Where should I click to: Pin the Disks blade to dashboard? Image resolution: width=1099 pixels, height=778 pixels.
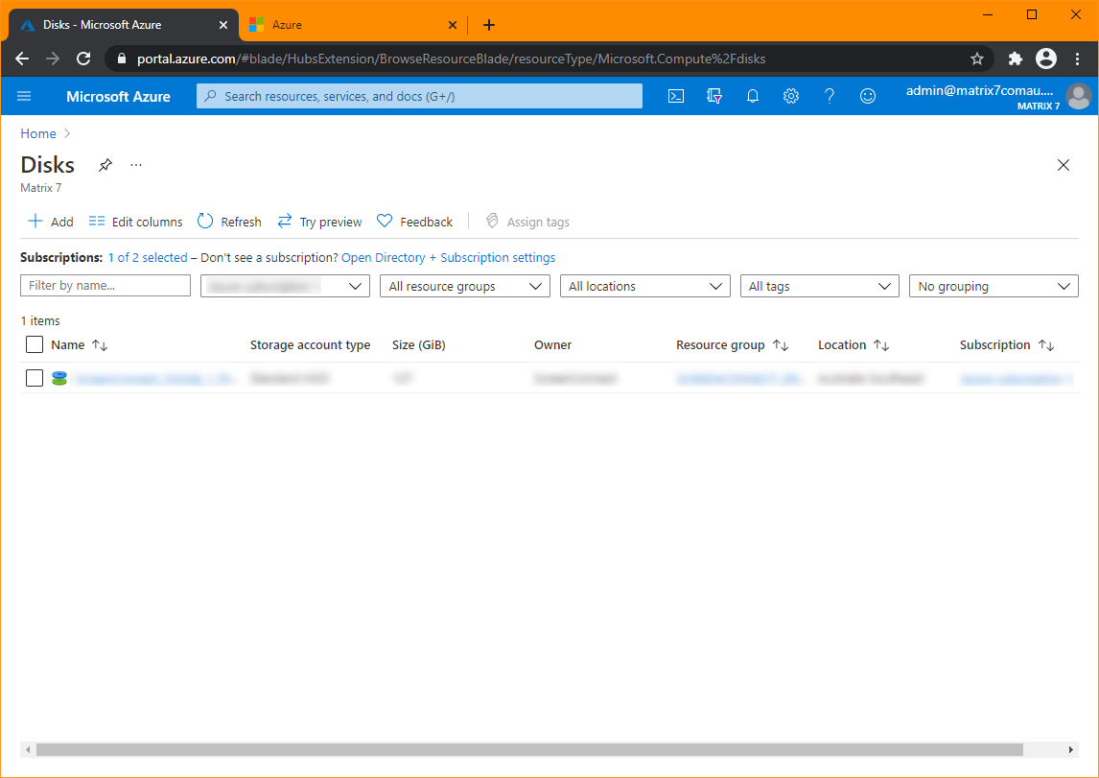[x=105, y=165]
